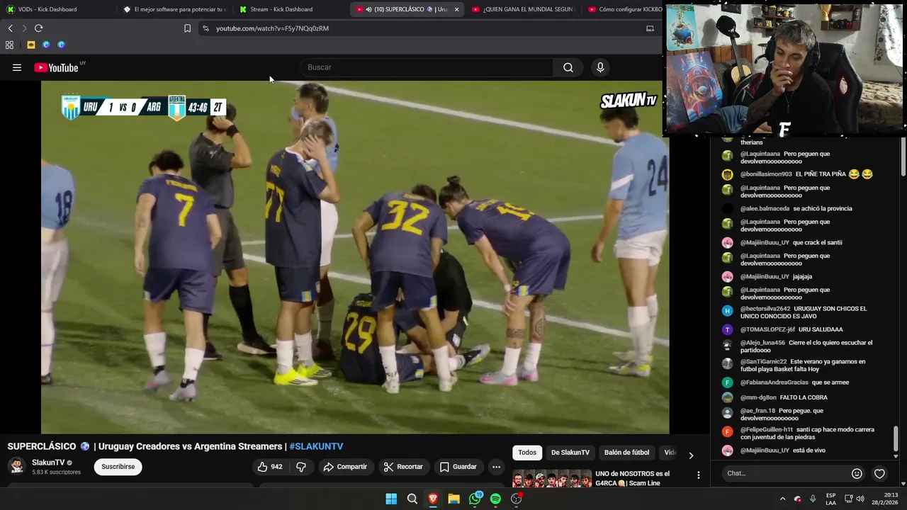The image size is (907, 510).
Task: Like the video with thumbs up
Action: pos(269,467)
